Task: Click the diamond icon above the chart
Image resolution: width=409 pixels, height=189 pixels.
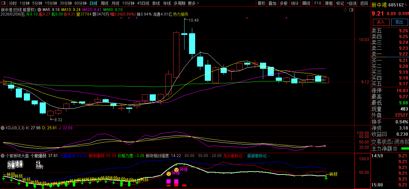Action: pos(345,10)
